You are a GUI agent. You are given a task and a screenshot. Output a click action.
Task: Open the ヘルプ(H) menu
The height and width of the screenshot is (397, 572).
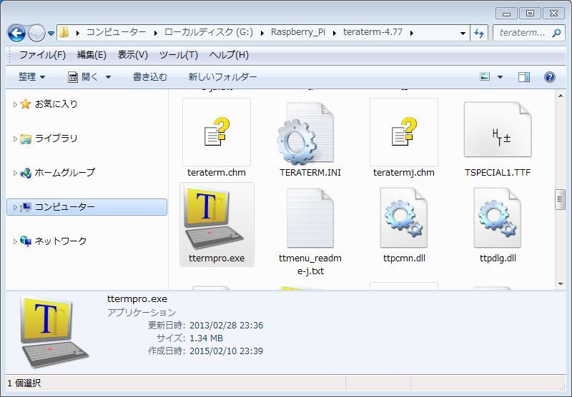coord(229,55)
